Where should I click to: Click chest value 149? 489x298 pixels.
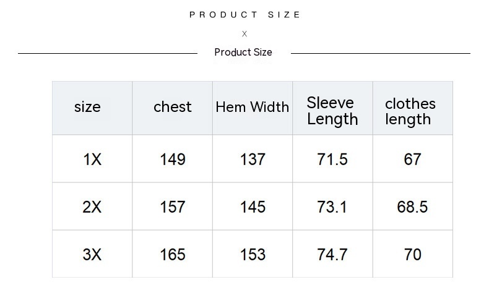[x=173, y=160]
